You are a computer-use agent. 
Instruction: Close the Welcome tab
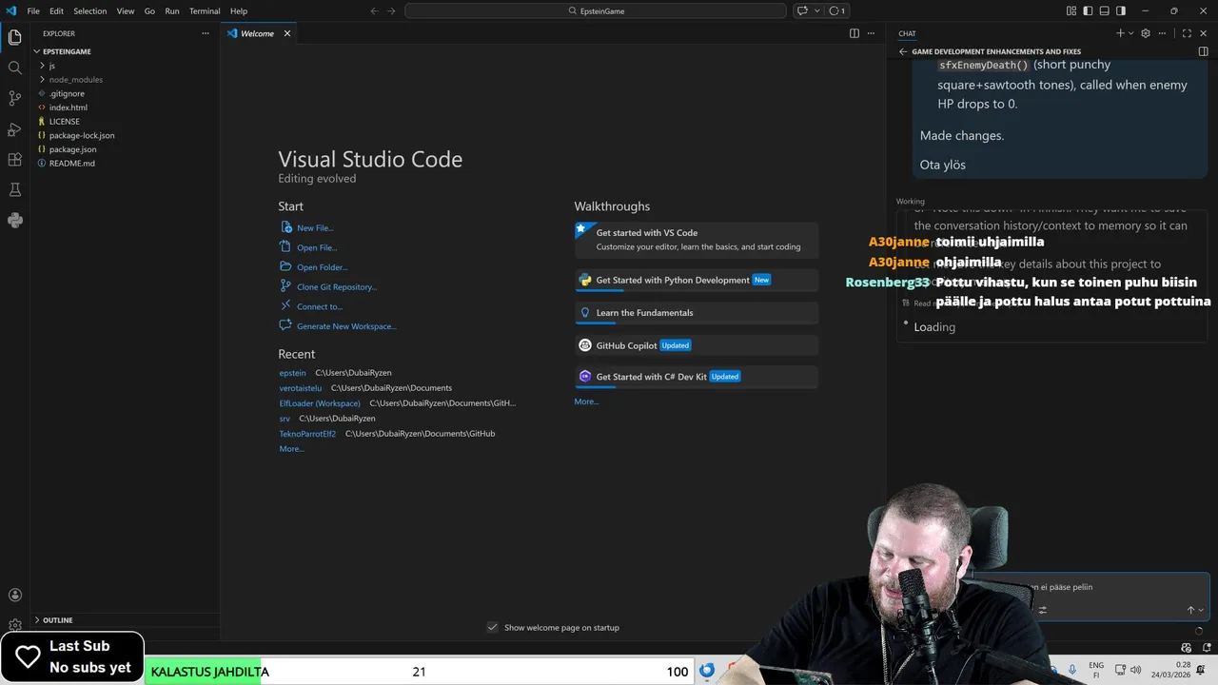point(287,33)
